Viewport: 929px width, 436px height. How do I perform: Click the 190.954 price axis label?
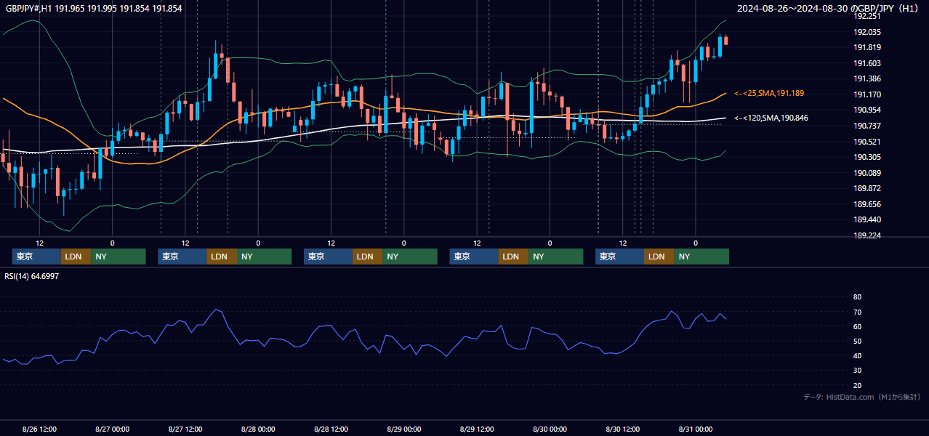(x=866, y=110)
